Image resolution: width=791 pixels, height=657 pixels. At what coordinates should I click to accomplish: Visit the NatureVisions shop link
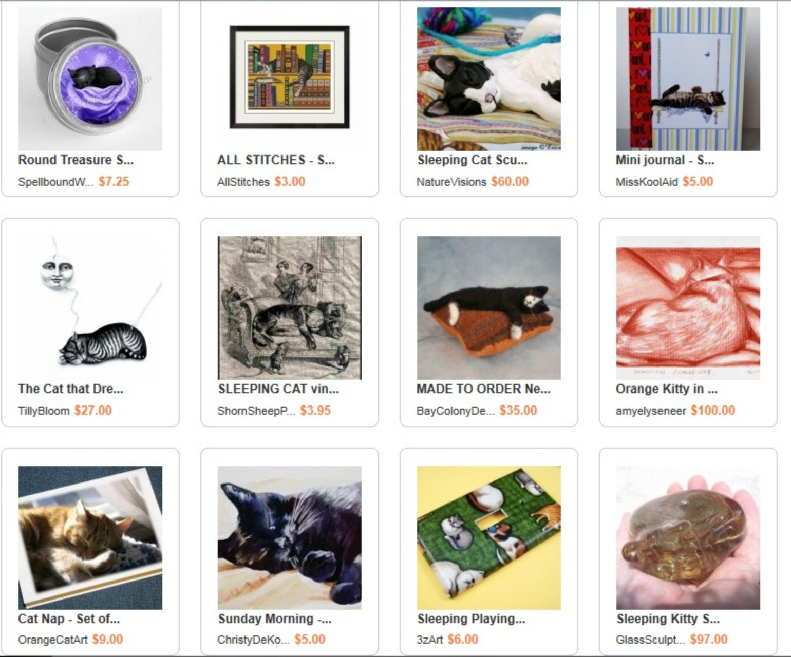[x=451, y=182]
